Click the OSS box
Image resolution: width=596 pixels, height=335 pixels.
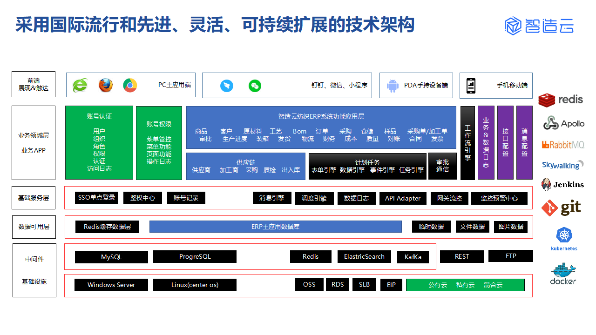[x=309, y=284]
